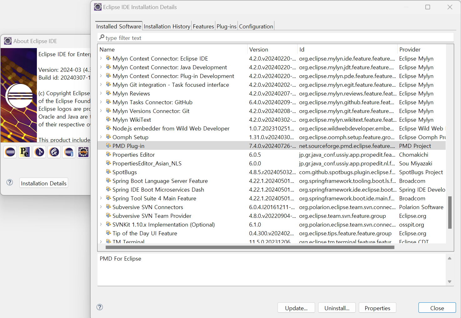
Task: Switch to the Configuration tab
Action: click(x=256, y=27)
